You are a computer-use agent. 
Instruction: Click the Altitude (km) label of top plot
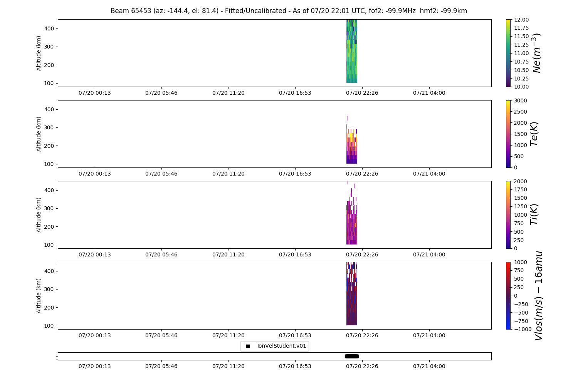pyautogui.click(x=39, y=53)
